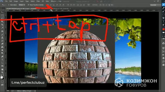
Task: Select the Blur tool
Action: pos(2,50)
